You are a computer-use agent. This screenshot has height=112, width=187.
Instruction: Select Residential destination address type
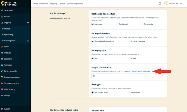pos(117,24)
